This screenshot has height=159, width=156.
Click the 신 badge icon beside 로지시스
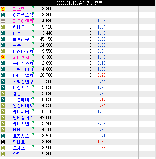pos(3,136)
